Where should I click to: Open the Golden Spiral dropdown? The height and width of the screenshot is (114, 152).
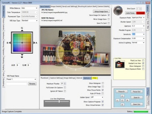(x=97, y=97)
